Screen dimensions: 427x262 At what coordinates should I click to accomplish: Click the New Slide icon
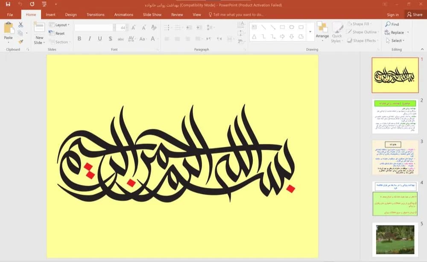click(x=39, y=27)
